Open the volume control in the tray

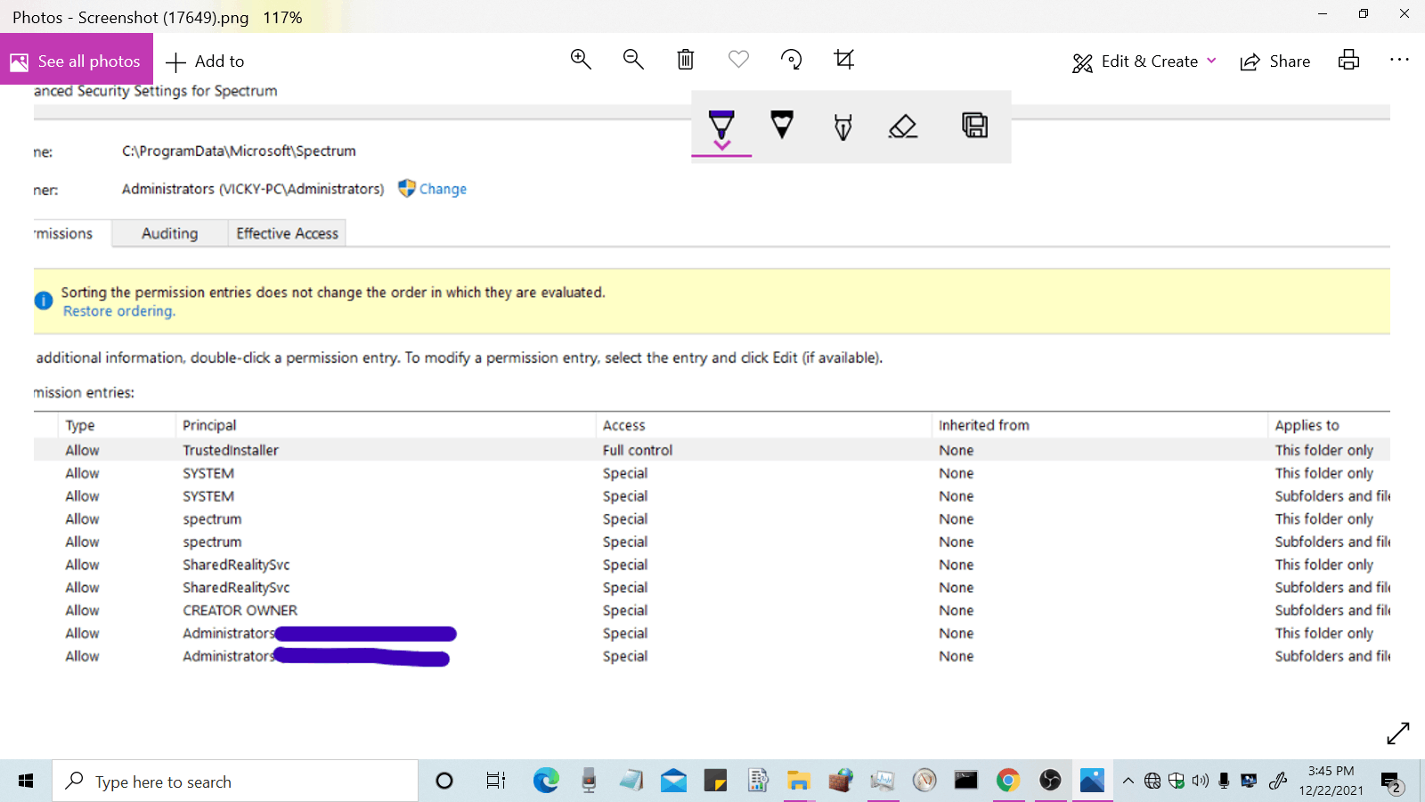(x=1201, y=781)
